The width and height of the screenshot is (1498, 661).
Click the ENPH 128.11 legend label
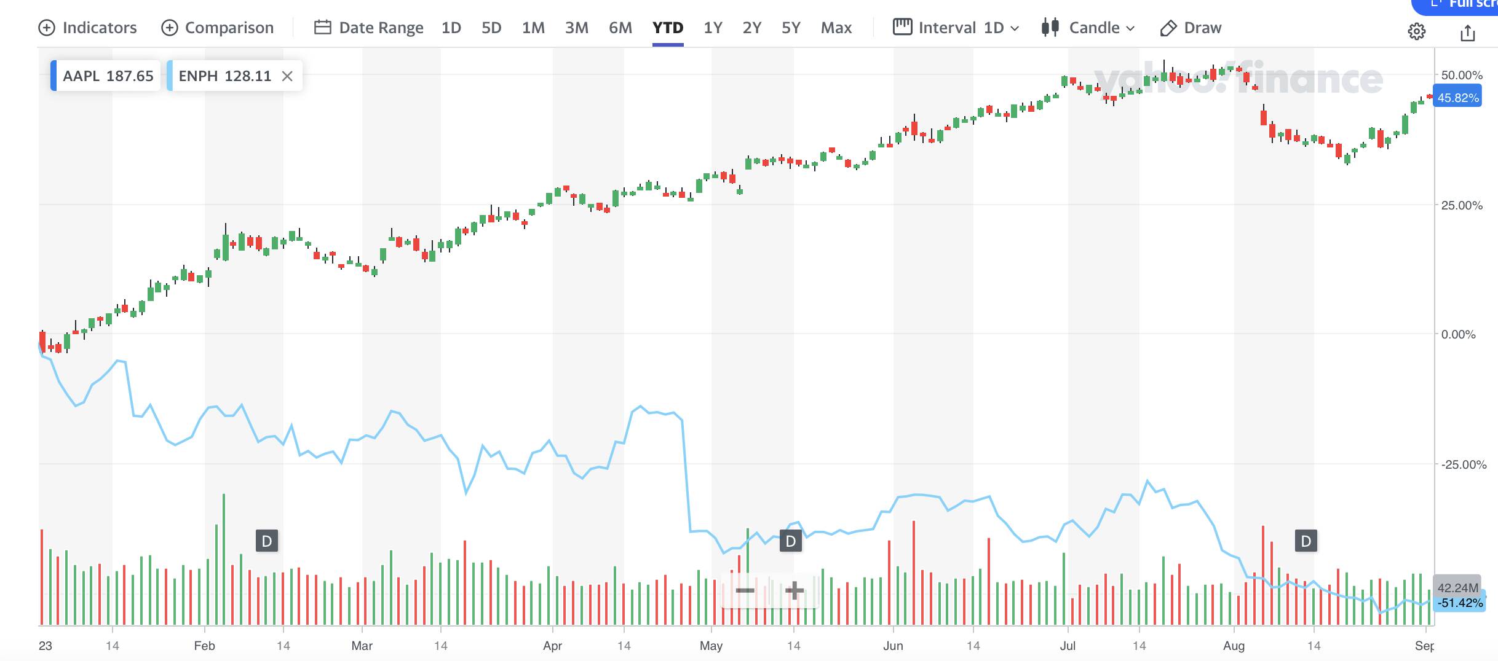click(224, 76)
